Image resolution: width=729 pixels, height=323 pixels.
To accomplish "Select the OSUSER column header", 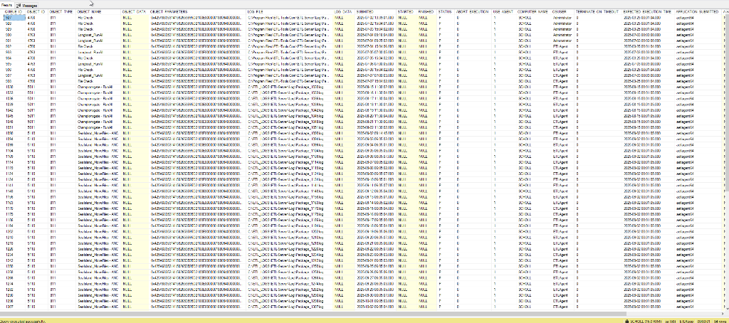I will (563, 11).
